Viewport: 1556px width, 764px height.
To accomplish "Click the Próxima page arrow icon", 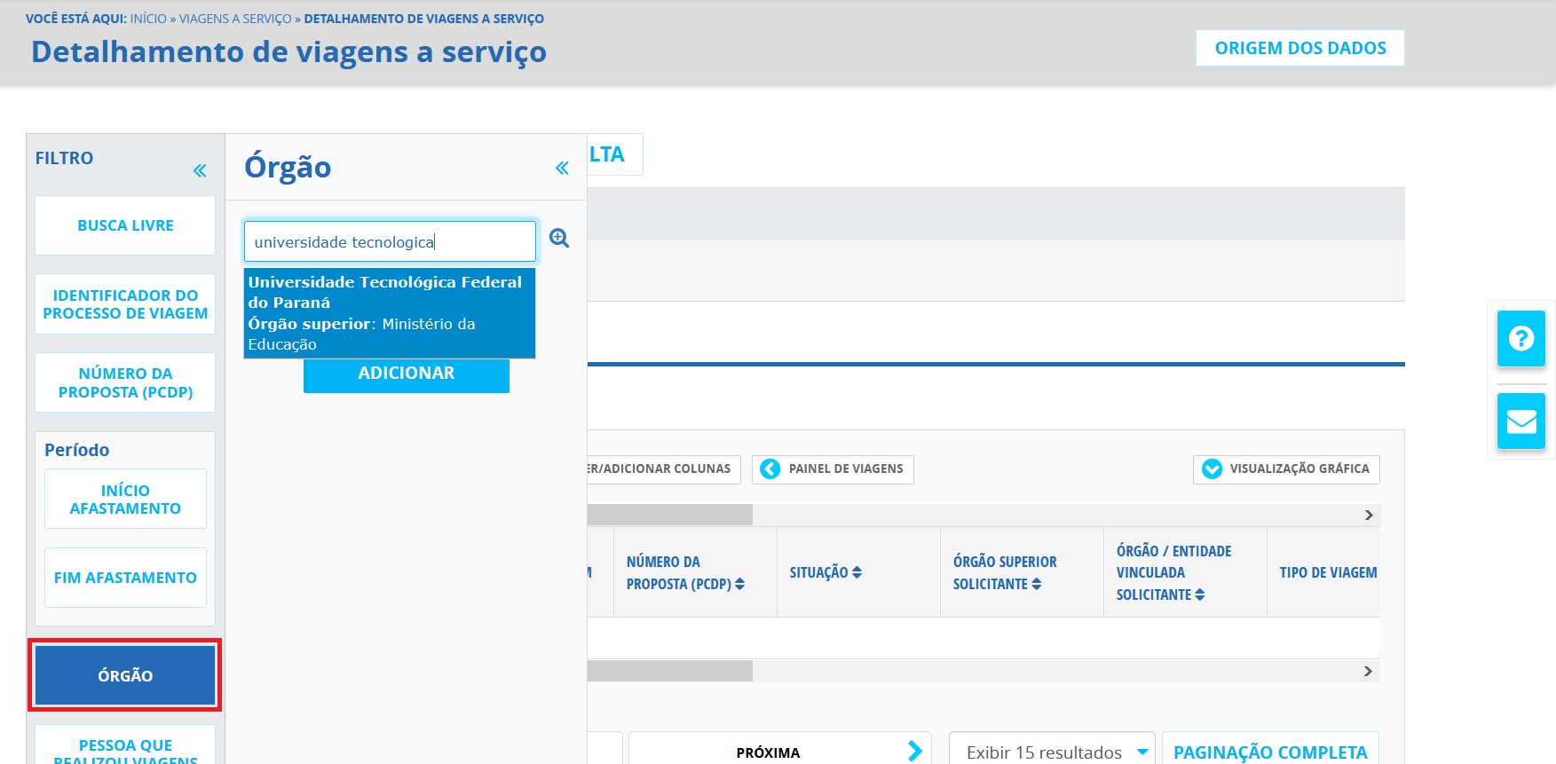I will [914, 751].
